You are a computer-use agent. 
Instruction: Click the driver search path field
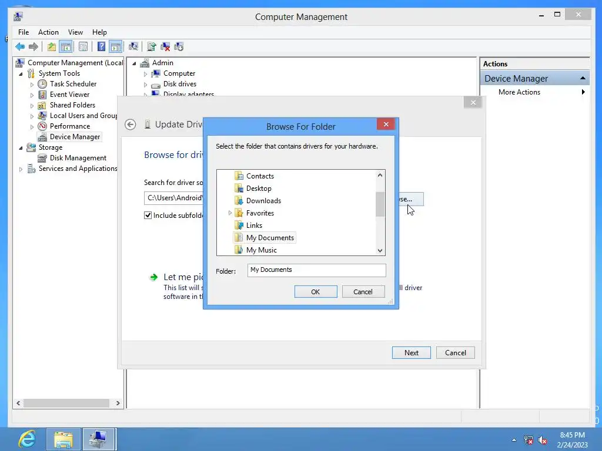173,198
